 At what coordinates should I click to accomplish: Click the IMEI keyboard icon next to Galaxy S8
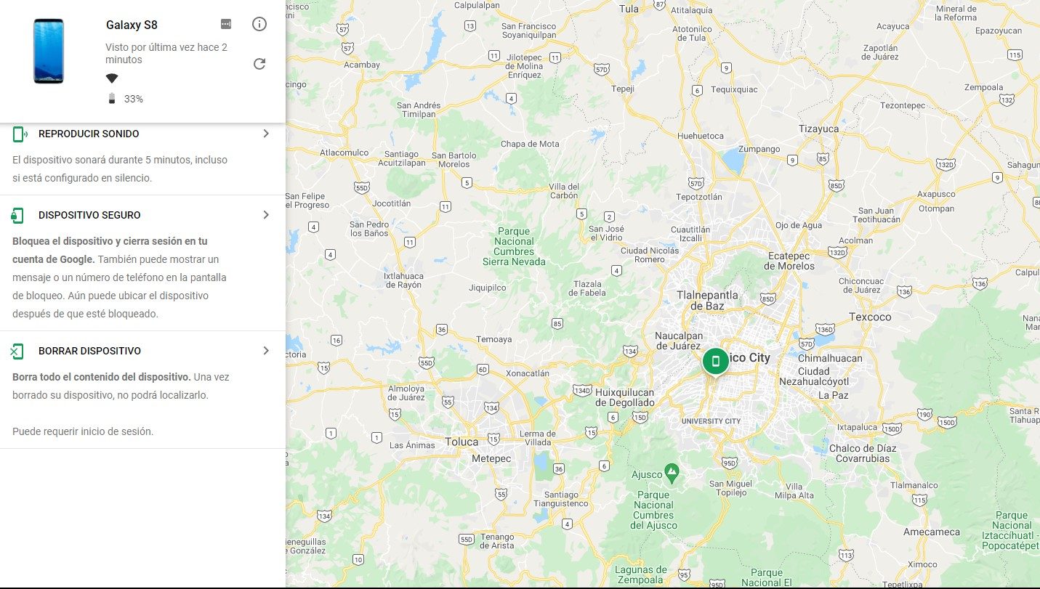pyautogui.click(x=225, y=24)
